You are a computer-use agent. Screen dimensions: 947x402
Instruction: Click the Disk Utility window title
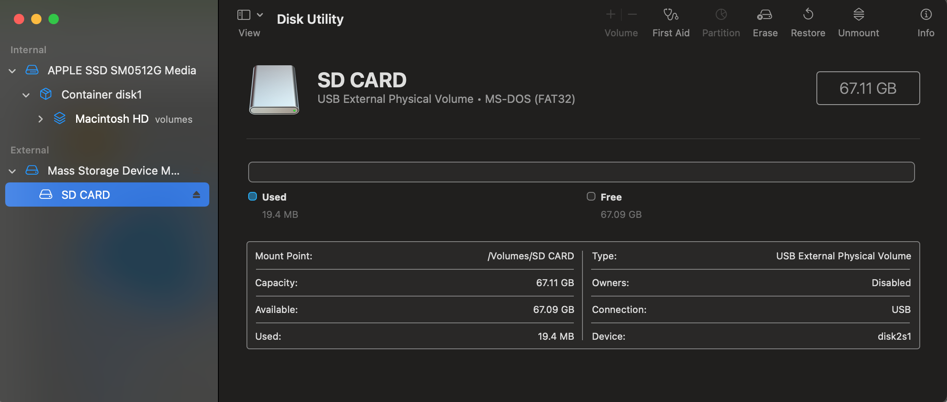pos(310,19)
